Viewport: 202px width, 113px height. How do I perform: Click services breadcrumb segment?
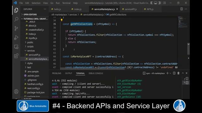click(73, 15)
